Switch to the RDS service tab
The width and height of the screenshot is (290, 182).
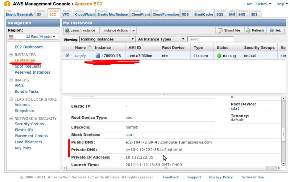click(186, 13)
